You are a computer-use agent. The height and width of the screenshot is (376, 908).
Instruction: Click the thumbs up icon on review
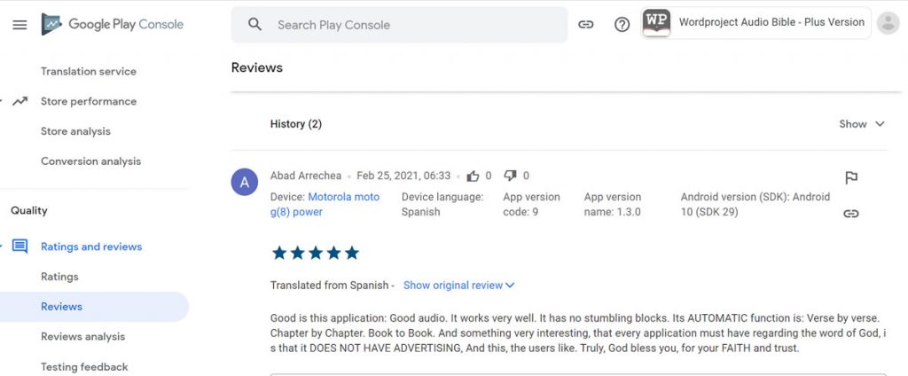[474, 176]
